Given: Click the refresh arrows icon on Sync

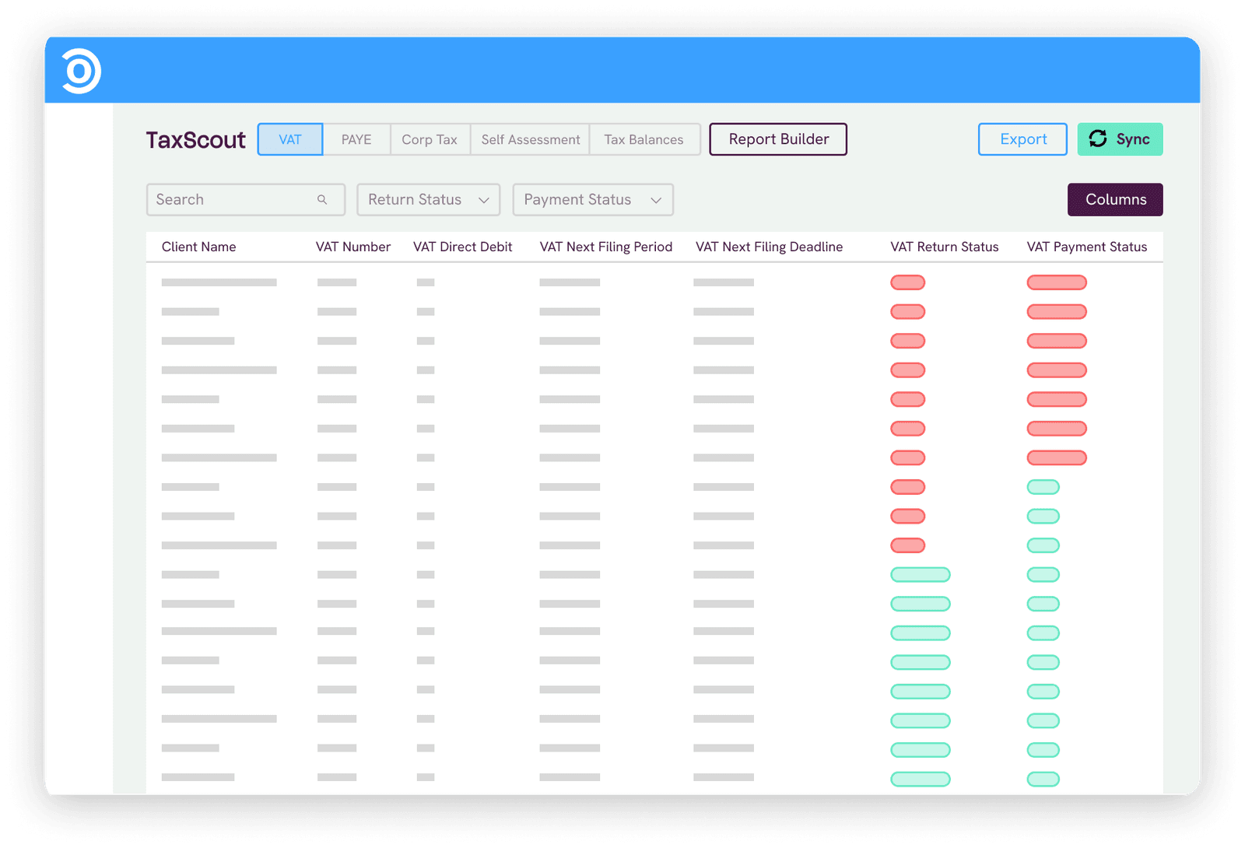Looking at the screenshot, I should [x=1098, y=138].
